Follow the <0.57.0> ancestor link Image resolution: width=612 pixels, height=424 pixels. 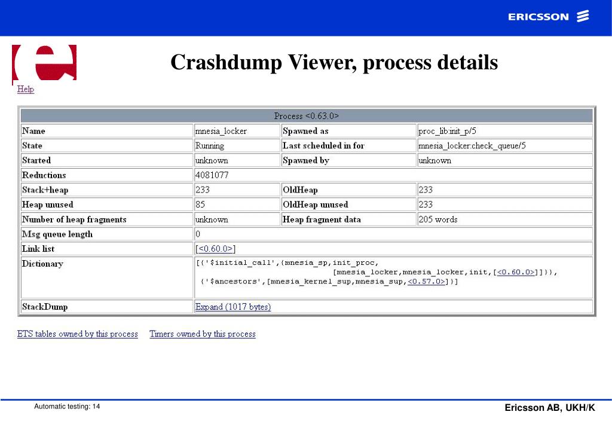426,282
